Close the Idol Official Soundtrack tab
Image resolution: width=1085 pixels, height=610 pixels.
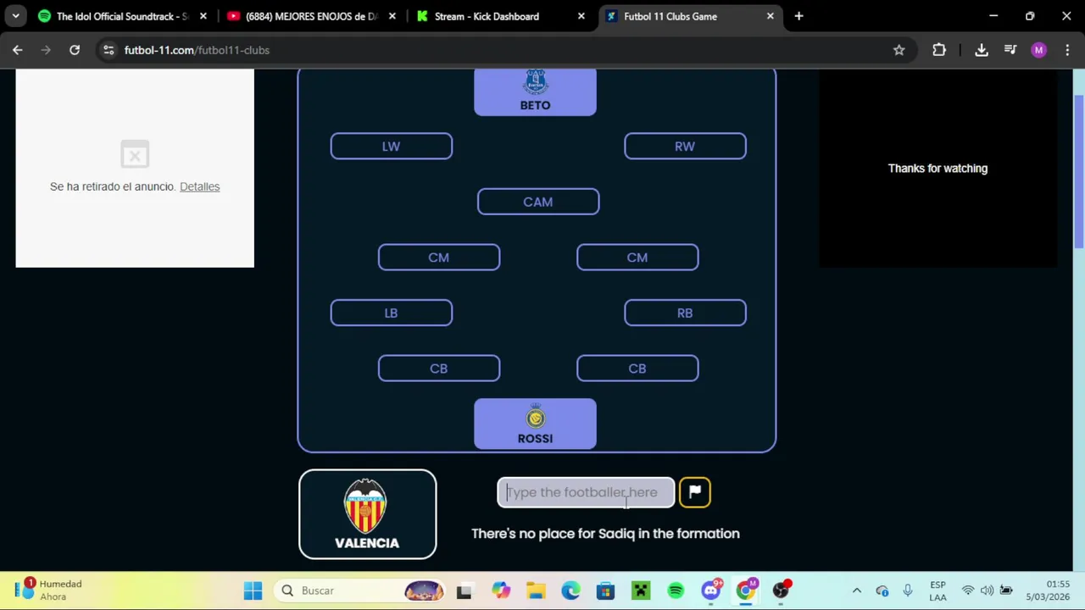203,16
